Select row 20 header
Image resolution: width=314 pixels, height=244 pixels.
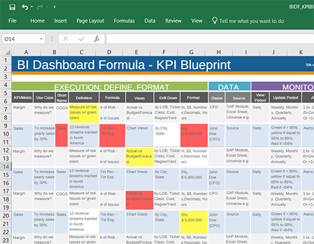pos(6,216)
